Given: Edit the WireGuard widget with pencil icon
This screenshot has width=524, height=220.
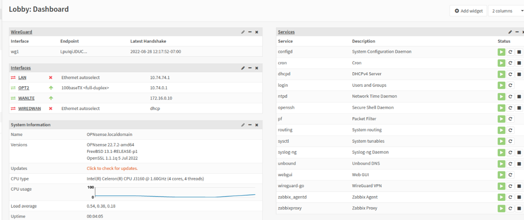Looking at the screenshot, I should pos(243,32).
